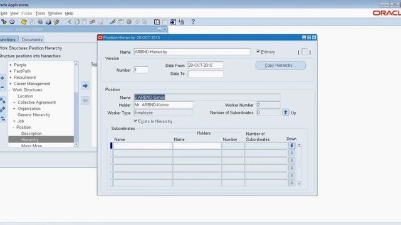Image resolution: width=401 pixels, height=225 pixels.
Task: Expand the People tree node
Action: (x=11, y=65)
